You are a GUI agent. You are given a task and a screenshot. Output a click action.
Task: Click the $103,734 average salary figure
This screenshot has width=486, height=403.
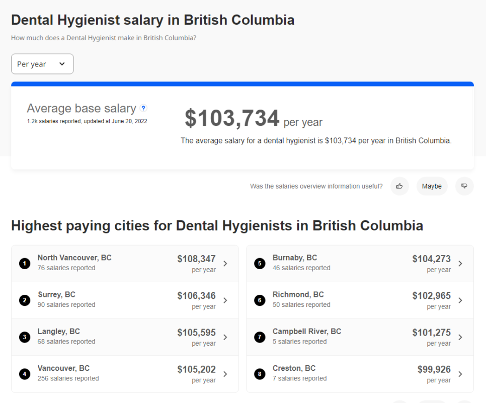[232, 118]
